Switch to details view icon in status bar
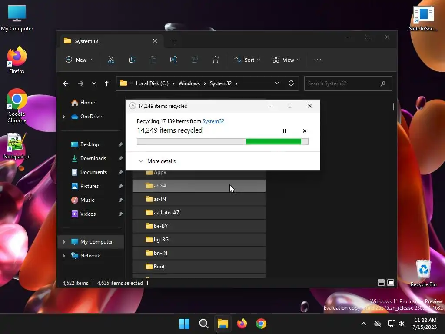Screen dimensions: 445x334 381,283
